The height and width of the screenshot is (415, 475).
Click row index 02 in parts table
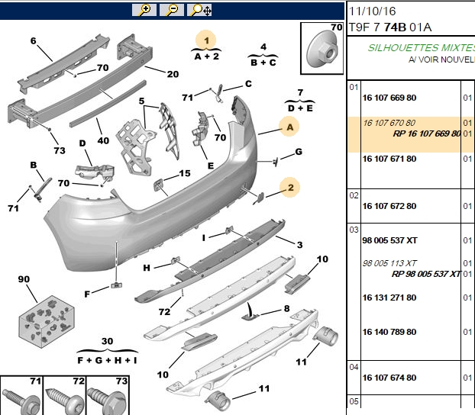pos(354,195)
